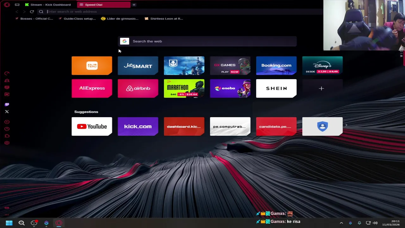Image resolution: width=405 pixels, height=228 pixels.
Task: Open the Booking.com speed dial tile
Action: tap(276, 66)
